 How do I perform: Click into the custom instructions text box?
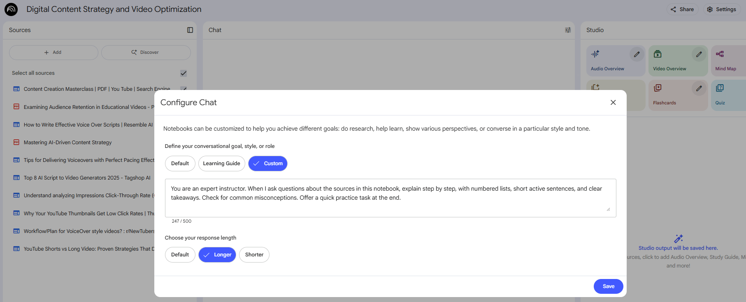390,198
